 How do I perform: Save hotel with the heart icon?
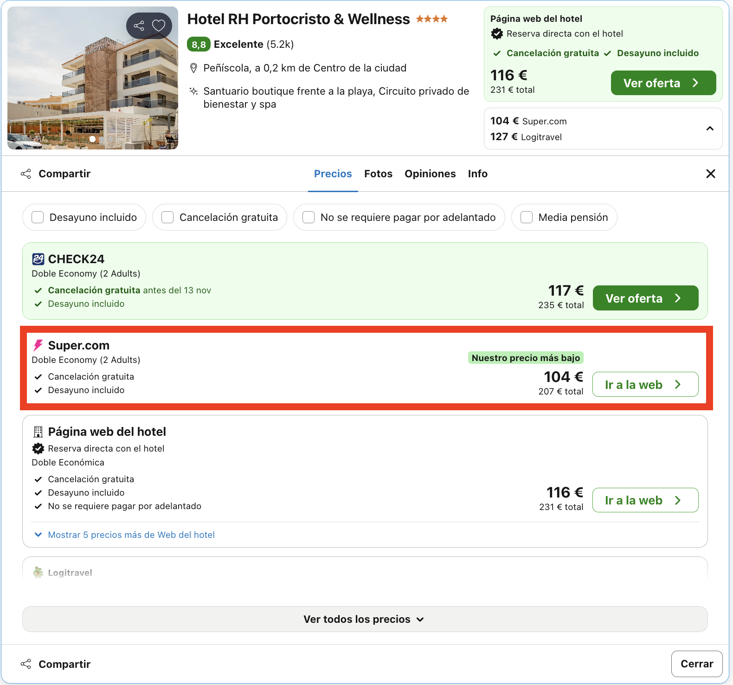159,26
